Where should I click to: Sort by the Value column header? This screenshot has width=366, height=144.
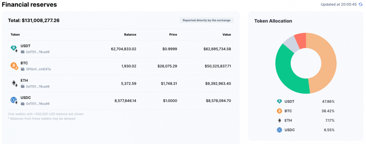227,34
